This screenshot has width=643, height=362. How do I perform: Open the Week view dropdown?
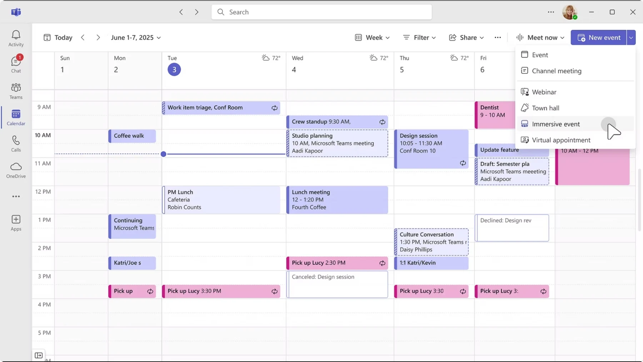[372, 37]
